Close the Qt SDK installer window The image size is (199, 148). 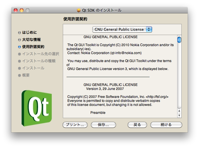16,10
